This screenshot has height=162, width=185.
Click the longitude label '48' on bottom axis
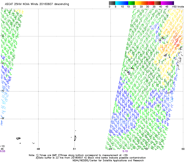[38, 149]
